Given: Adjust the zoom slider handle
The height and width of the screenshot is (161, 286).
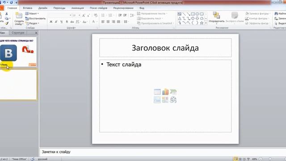Looking at the screenshot, I should (x=270, y=159).
